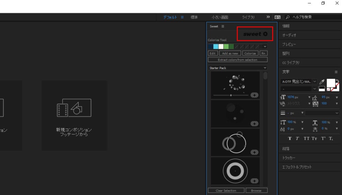Click 新規コンポジション フッテージから card

(x=74, y=116)
